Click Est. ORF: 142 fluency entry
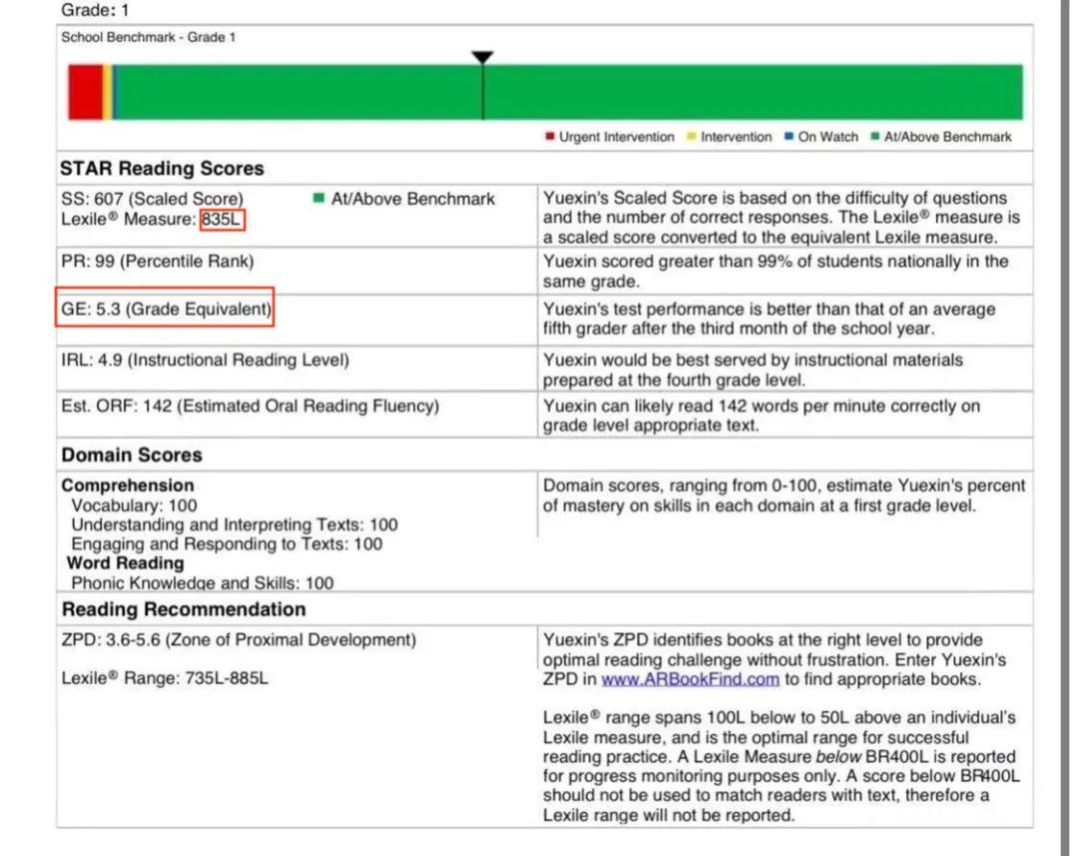 (x=250, y=406)
